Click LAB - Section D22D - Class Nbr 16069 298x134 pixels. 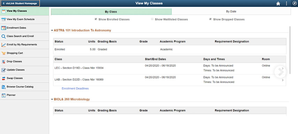[x=79, y=79]
